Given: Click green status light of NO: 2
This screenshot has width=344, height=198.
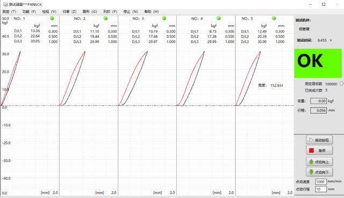Looking at the screenshot, I should click(105, 18).
